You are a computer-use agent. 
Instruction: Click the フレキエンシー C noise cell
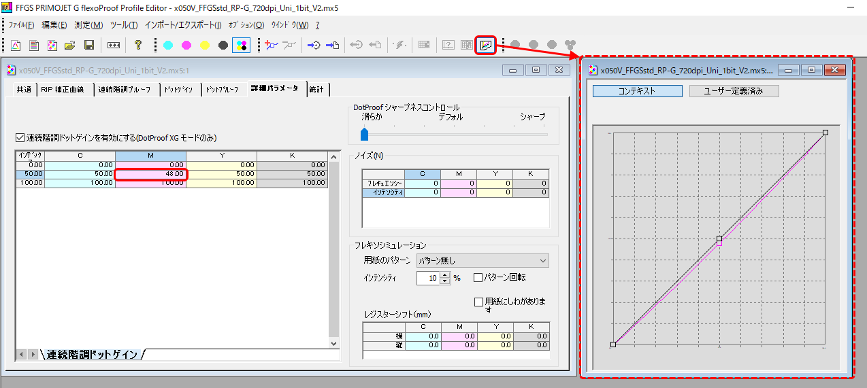click(x=422, y=183)
